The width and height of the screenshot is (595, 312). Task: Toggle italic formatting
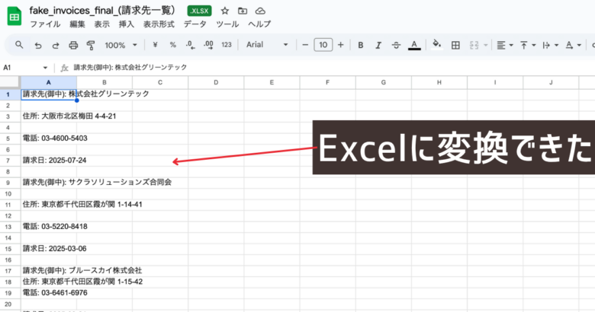click(377, 45)
